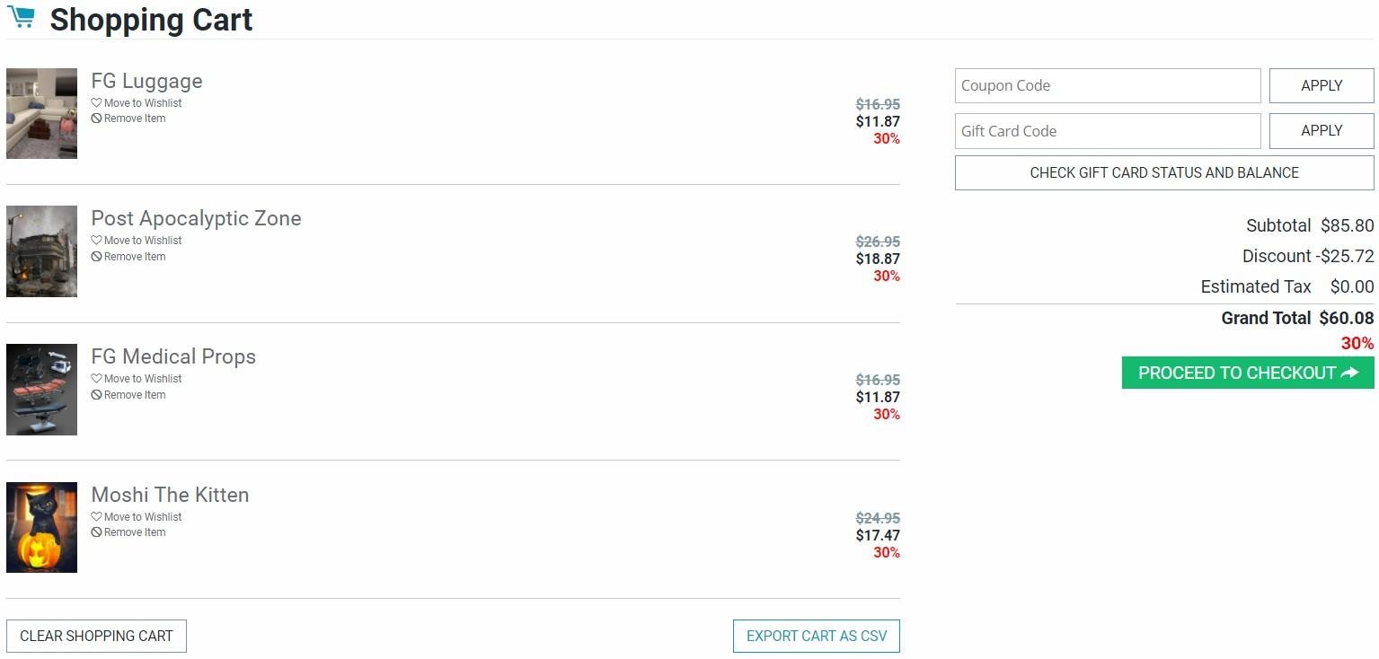The image size is (1379, 659).
Task: Click the heart icon under Moshi The Kitten
Action: pos(96,517)
